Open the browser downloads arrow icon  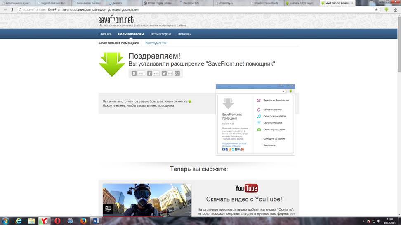pos(395,10)
